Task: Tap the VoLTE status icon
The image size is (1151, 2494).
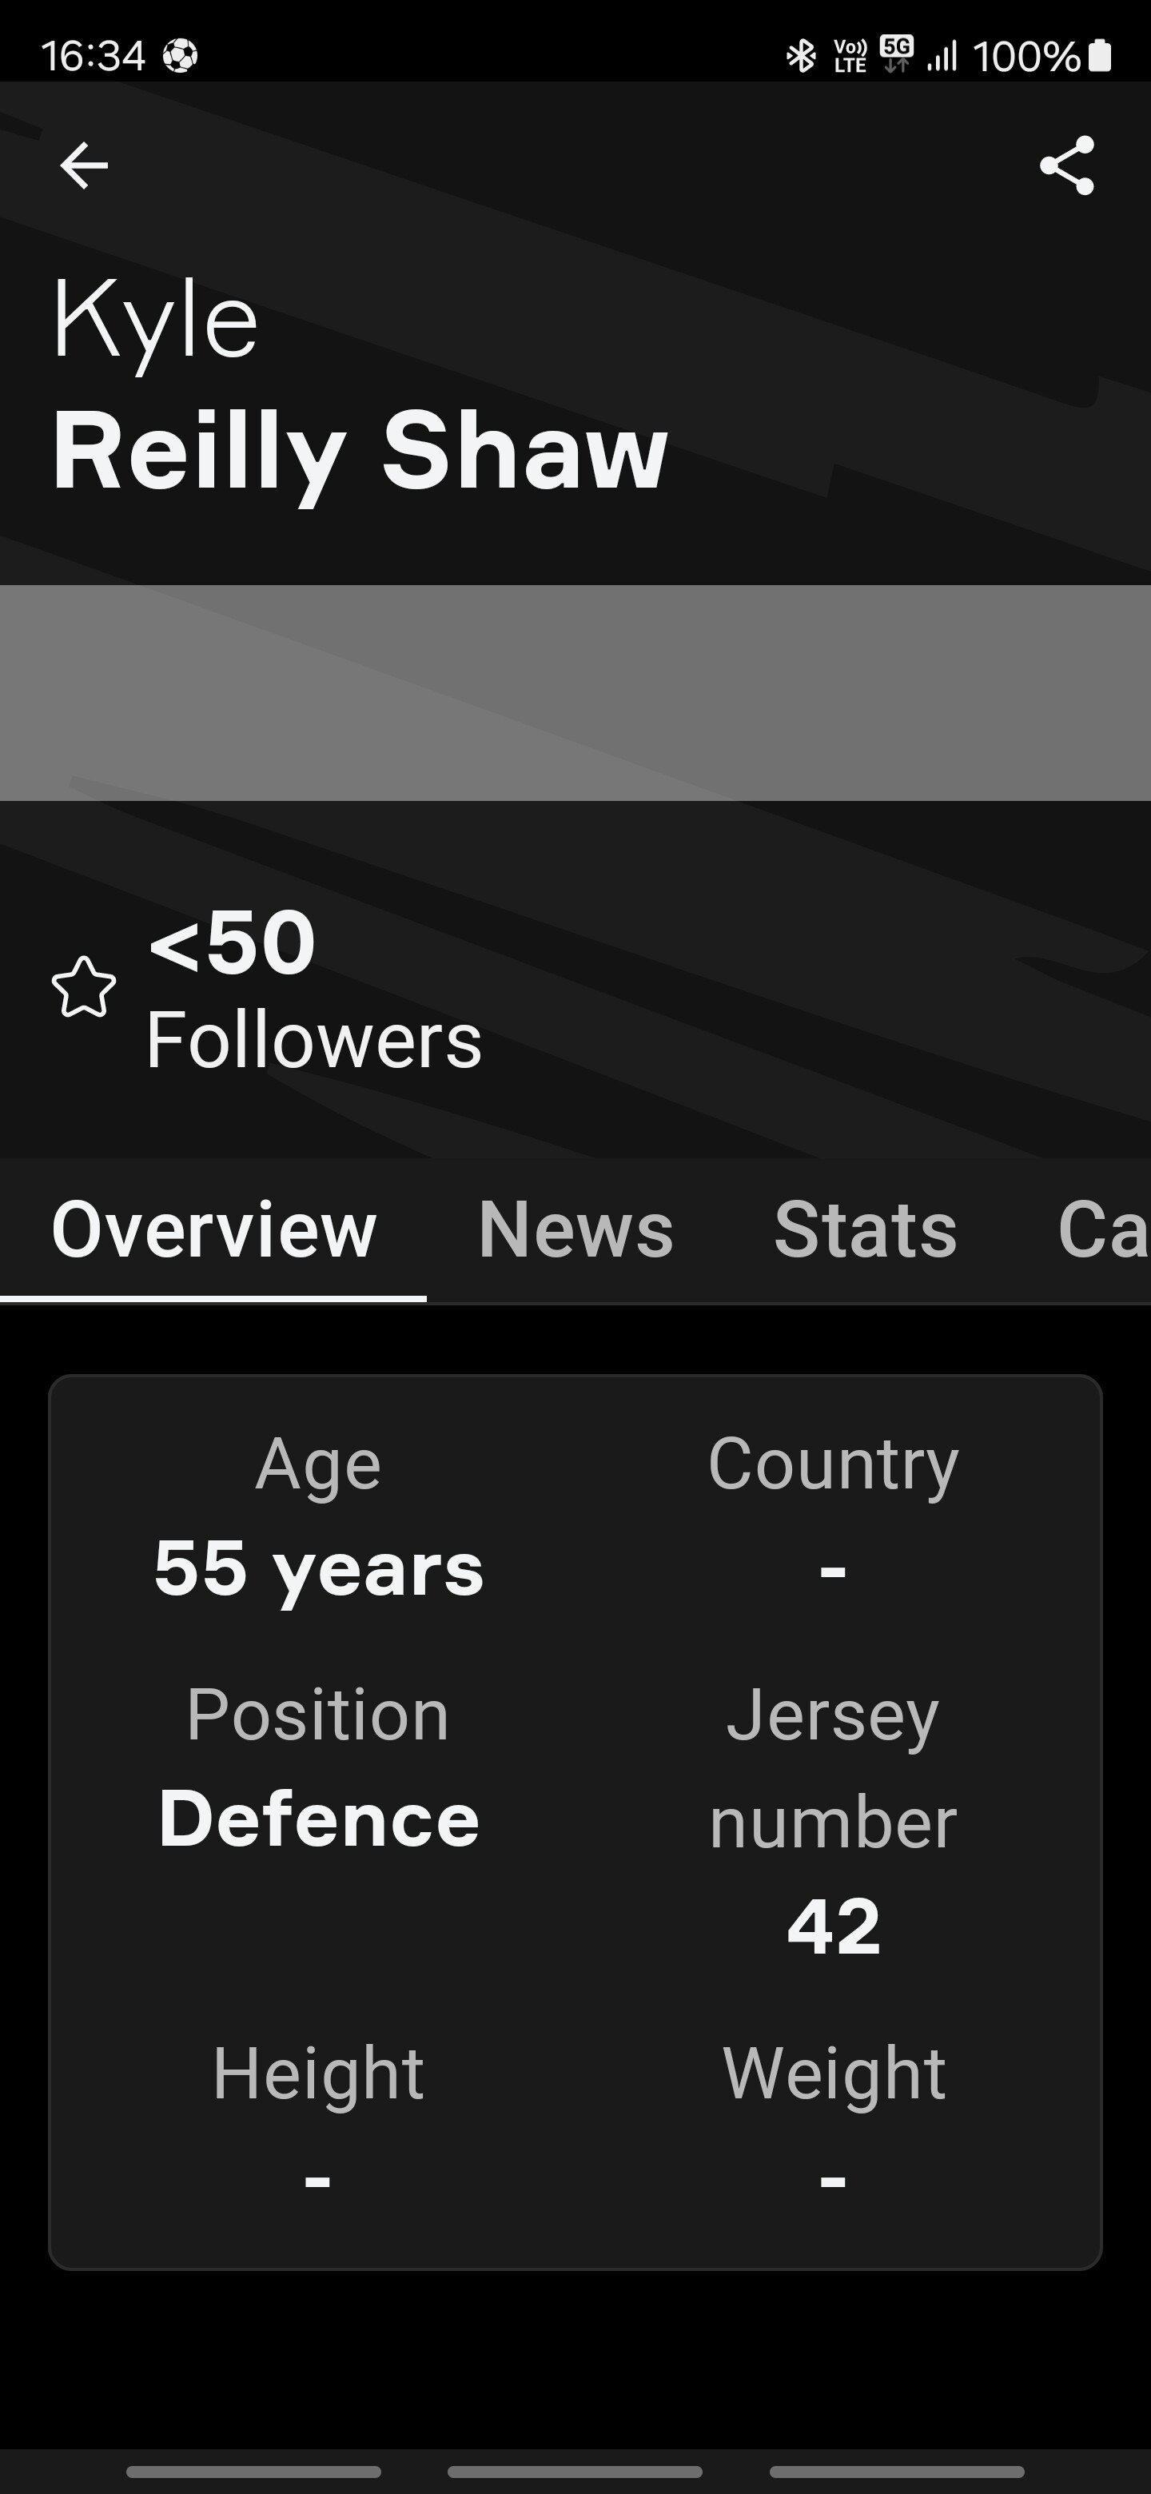Action: [850, 56]
